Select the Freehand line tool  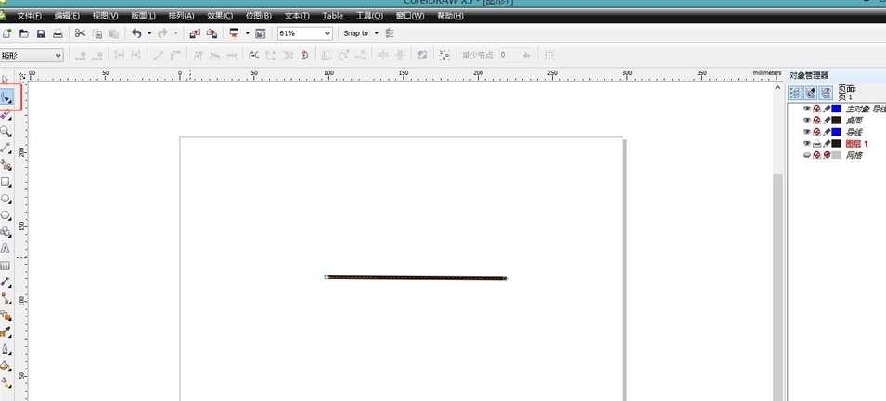pyautogui.click(x=6, y=149)
